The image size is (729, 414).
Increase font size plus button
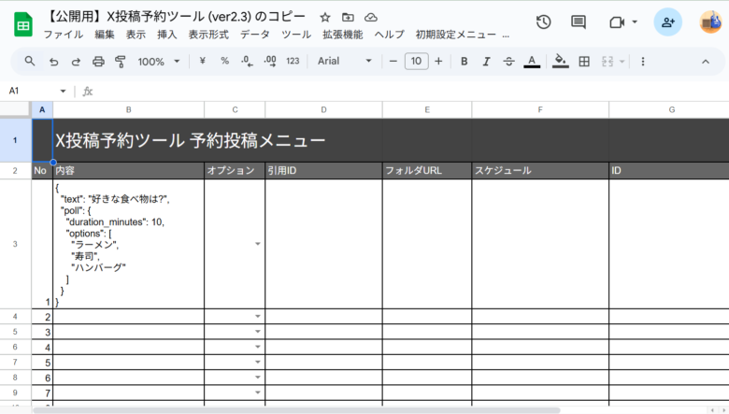click(438, 62)
